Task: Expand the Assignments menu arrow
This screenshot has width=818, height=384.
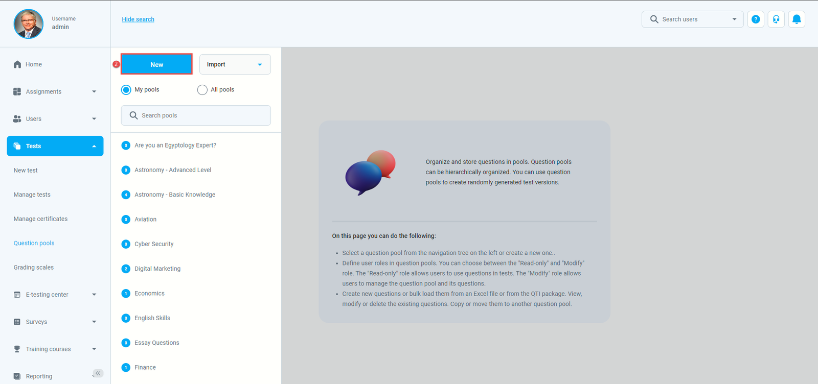Action: pyautogui.click(x=94, y=92)
